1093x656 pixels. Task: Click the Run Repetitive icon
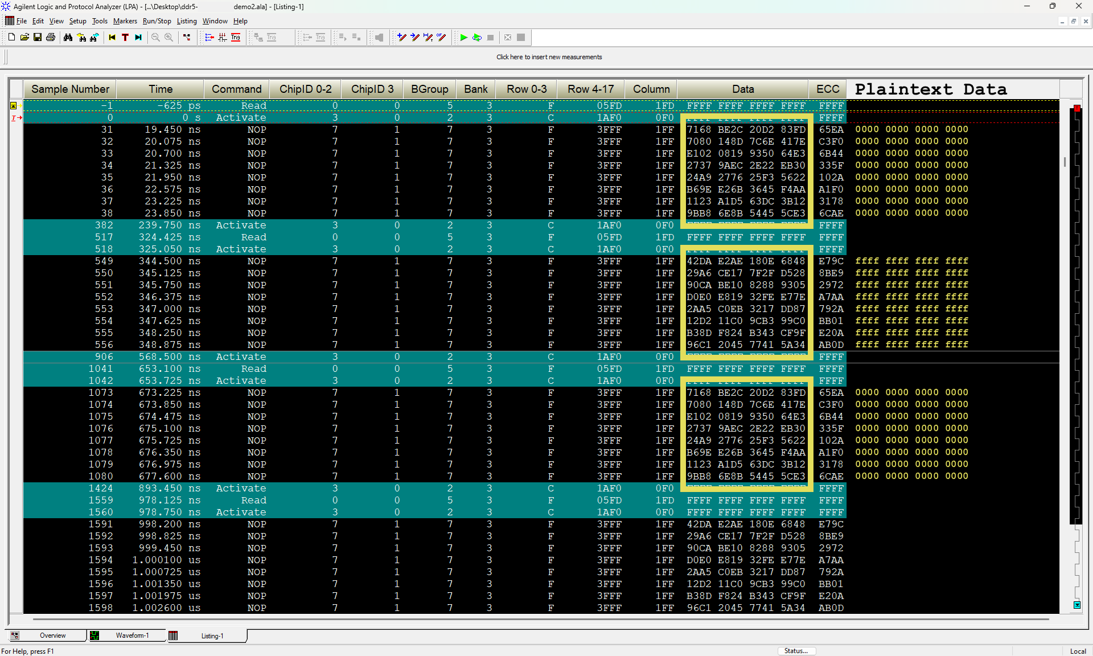[477, 38]
